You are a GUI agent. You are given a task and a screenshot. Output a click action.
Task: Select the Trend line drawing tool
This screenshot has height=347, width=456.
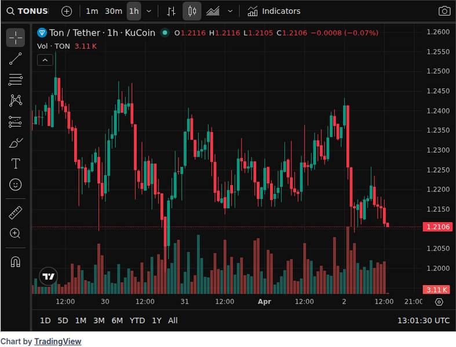point(16,58)
